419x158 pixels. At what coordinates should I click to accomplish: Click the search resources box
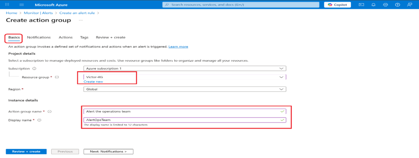point(241,5)
